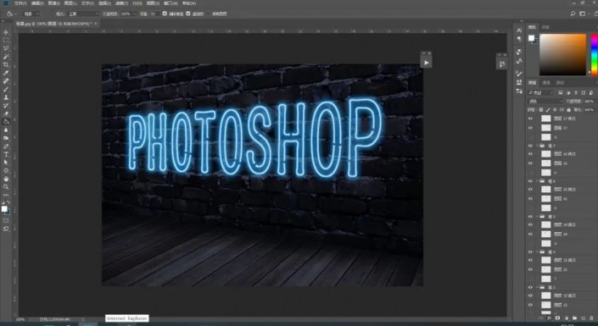Lock all with the padlock icon

tap(568, 110)
